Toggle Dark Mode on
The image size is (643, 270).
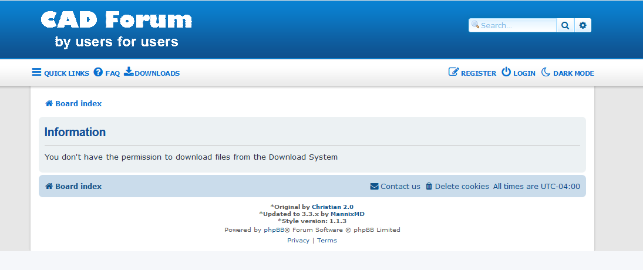tap(573, 73)
